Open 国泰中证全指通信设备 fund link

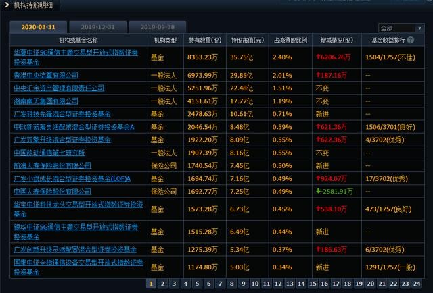(78, 267)
